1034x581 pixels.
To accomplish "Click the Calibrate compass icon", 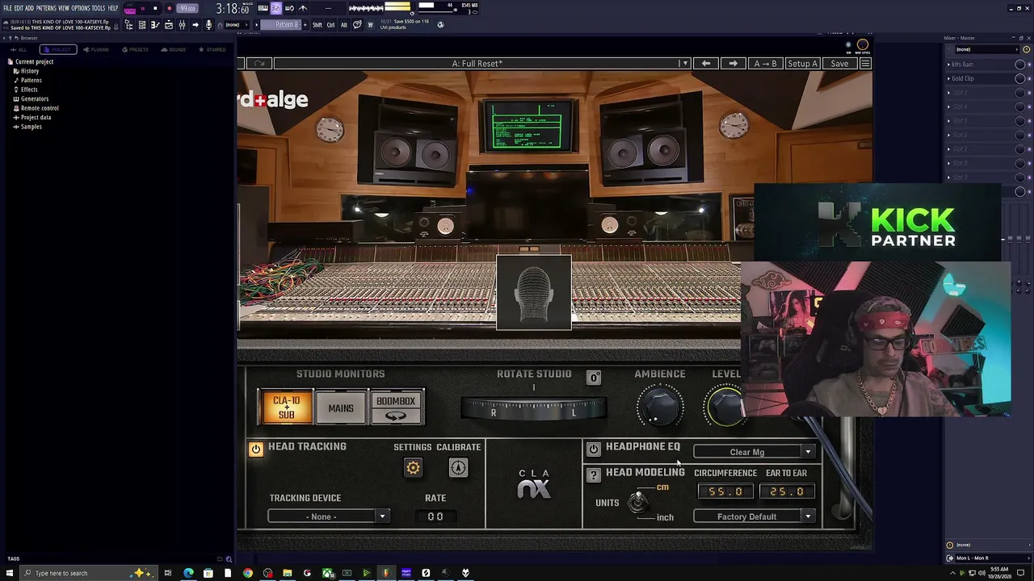I will point(458,468).
